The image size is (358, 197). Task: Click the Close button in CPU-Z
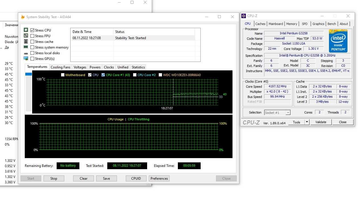tap(343, 122)
